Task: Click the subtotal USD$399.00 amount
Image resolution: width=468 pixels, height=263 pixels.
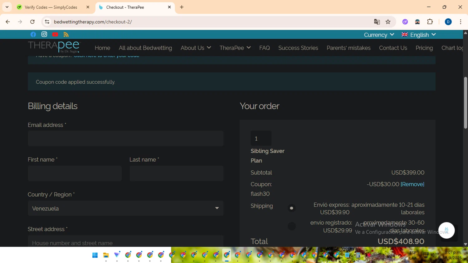Action: (408, 173)
